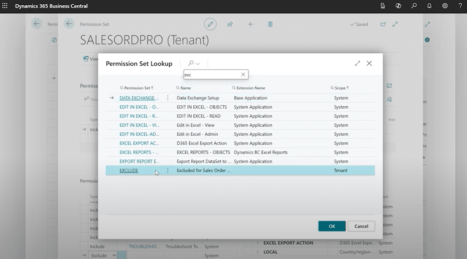Viewport: 467px width, 259px height.
Task: Click the notifications bell icon
Action: click(x=429, y=6)
